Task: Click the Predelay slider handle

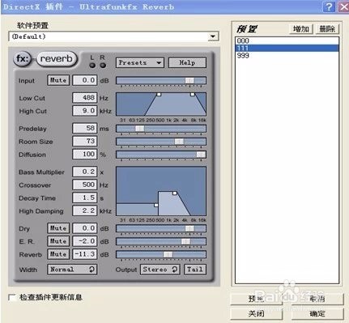Action: point(139,129)
